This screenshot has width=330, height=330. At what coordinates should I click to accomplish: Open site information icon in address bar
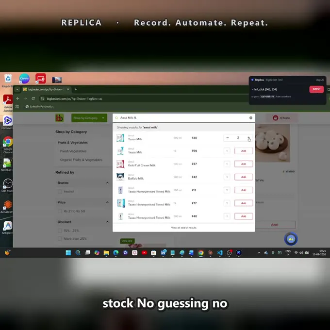[42, 99]
